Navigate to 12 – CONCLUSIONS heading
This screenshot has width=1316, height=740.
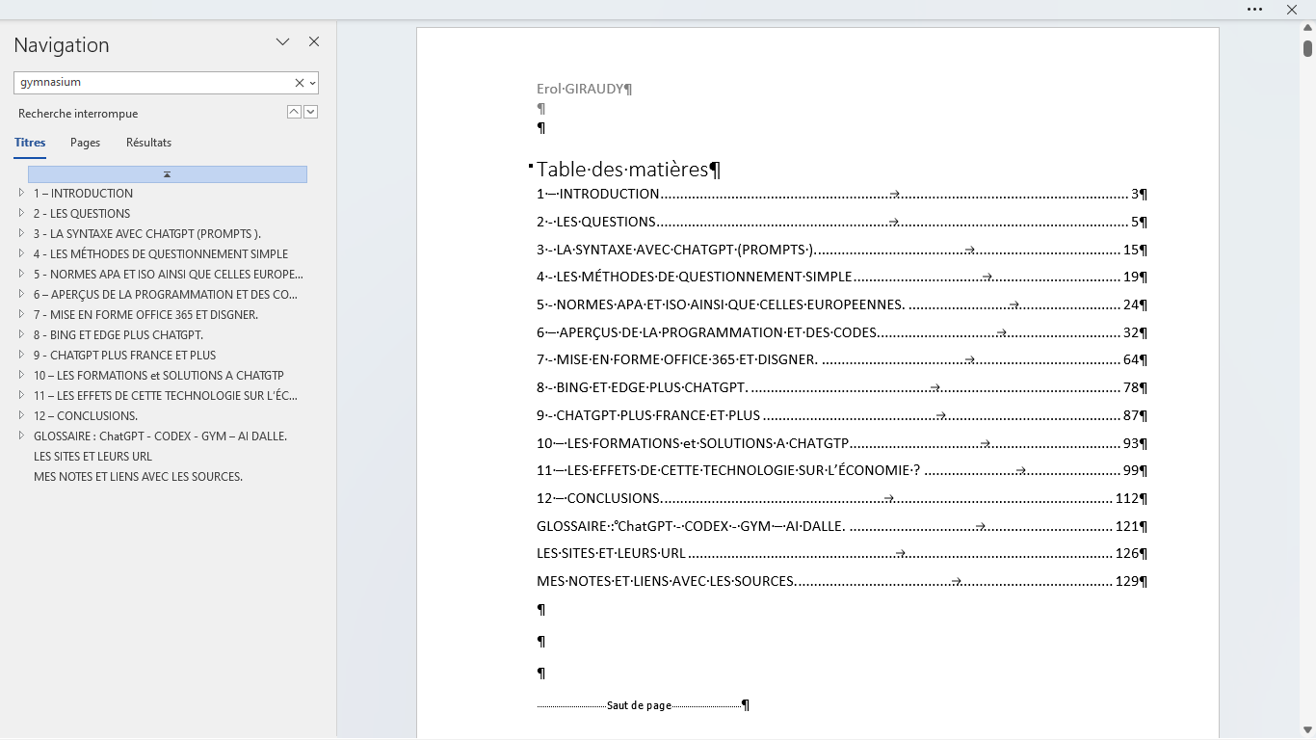(86, 416)
